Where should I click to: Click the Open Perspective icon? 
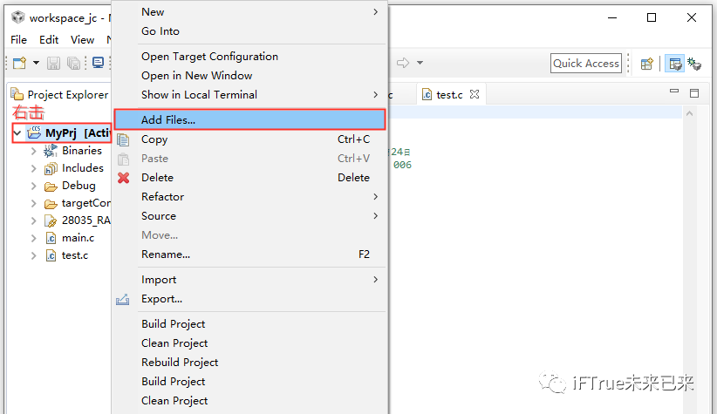647,63
